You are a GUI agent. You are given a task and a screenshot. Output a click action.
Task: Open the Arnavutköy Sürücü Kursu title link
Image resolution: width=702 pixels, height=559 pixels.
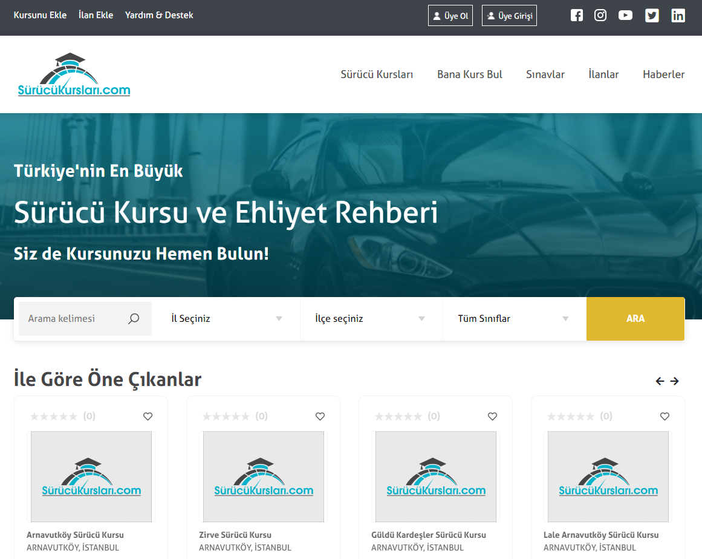coord(75,535)
